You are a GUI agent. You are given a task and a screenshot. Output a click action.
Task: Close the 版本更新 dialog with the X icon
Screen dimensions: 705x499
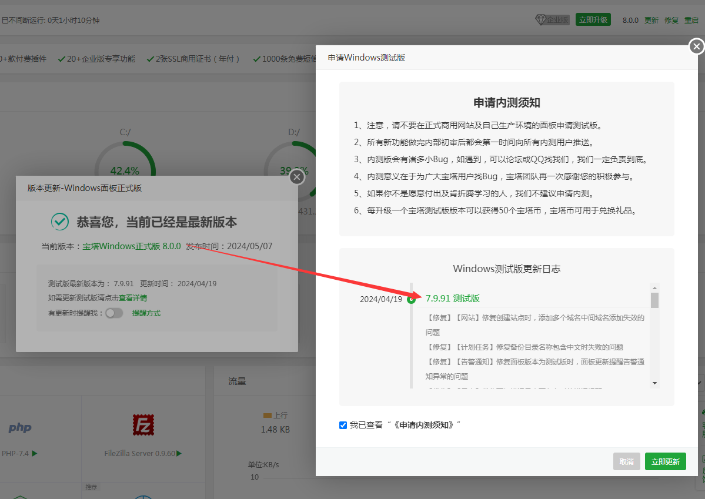point(297,177)
